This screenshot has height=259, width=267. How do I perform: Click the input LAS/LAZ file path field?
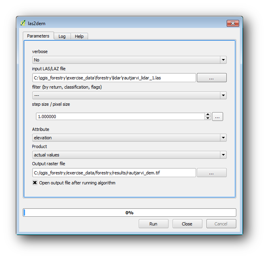[x=114, y=78]
